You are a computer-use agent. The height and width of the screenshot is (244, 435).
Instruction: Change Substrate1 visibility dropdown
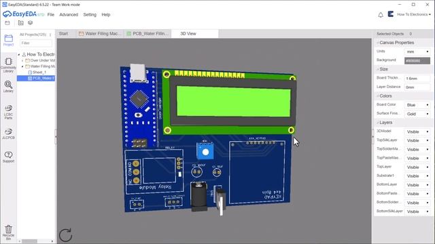[417, 176]
